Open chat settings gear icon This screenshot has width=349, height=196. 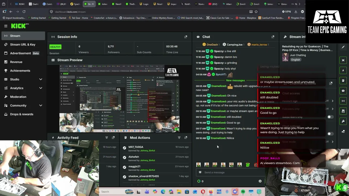pos(260,181)
